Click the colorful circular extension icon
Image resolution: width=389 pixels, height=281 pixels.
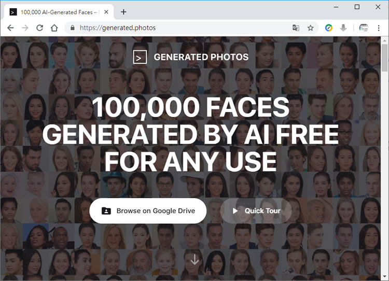point(329,28)
